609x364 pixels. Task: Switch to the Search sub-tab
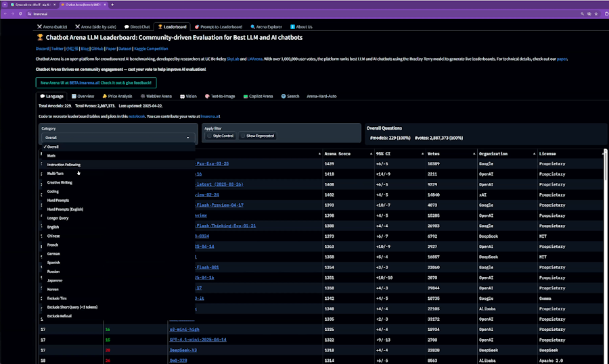tap(290, 96)
